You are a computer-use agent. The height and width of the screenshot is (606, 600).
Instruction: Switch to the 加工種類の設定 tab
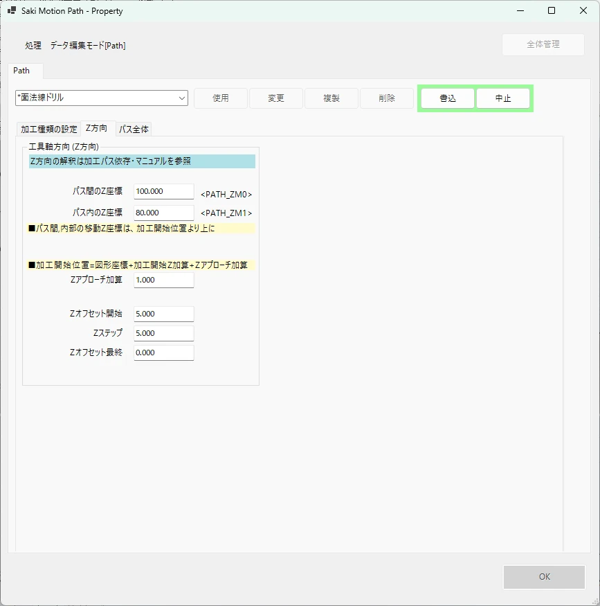[49, 129]
